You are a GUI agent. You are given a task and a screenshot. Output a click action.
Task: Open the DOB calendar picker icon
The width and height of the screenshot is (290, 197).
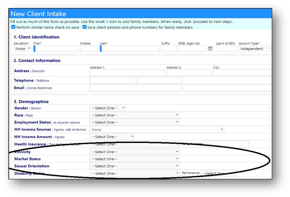pyautogui.click(x=210, y=49)
